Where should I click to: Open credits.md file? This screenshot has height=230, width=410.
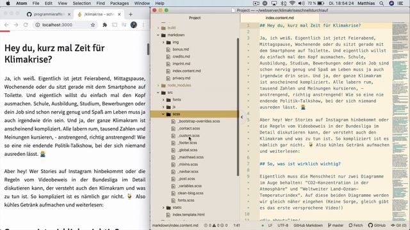[x=181, y=56]
